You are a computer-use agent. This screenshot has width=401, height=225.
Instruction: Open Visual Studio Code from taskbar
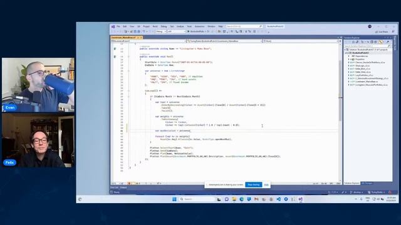point(278,199)
